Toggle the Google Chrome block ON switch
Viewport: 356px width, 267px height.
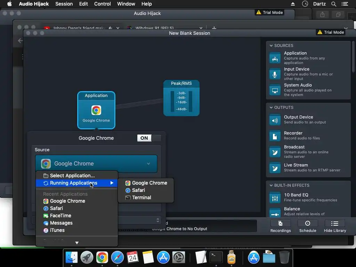tap(149, 138)
